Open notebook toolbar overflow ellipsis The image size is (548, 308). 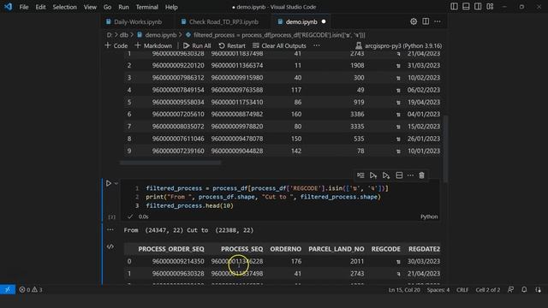pyautogui.click(x=317, y=45)
